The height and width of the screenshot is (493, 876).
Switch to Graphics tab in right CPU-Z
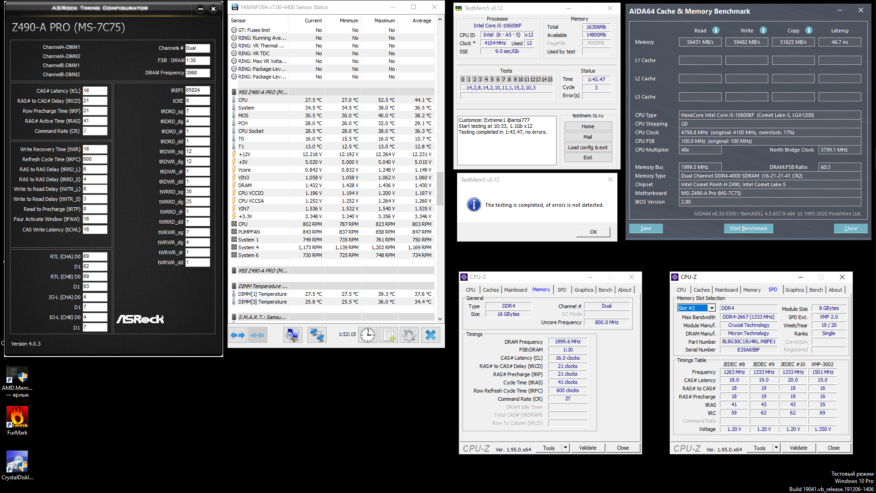click(x=794, y=290)
